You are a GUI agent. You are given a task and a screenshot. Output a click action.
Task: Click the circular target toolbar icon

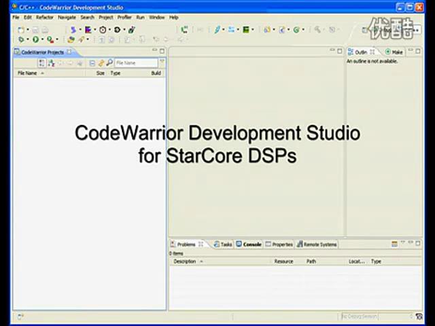coord(103,30)
